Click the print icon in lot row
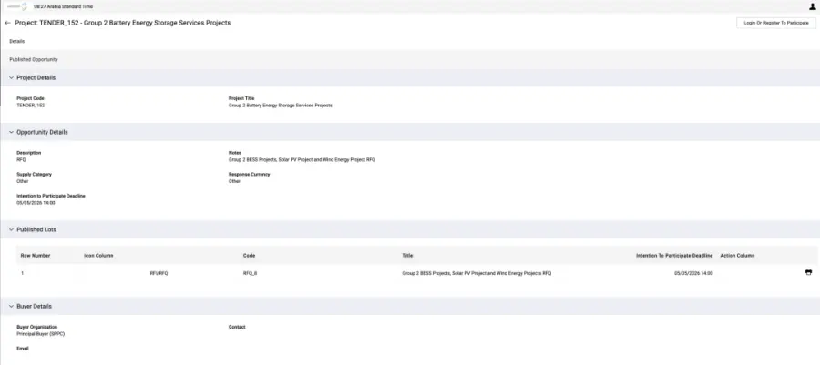This screenshot has height=365, width=820. point(808,272)
